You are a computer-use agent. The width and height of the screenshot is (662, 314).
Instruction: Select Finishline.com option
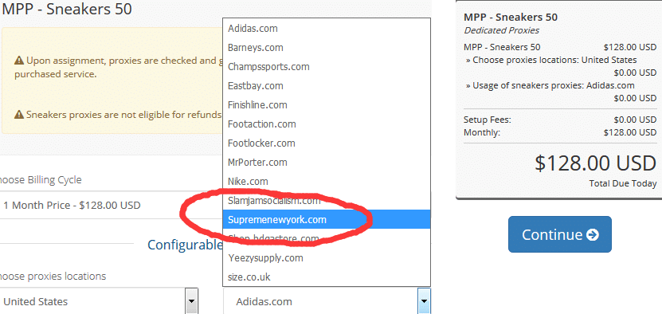tap(327, 105)
